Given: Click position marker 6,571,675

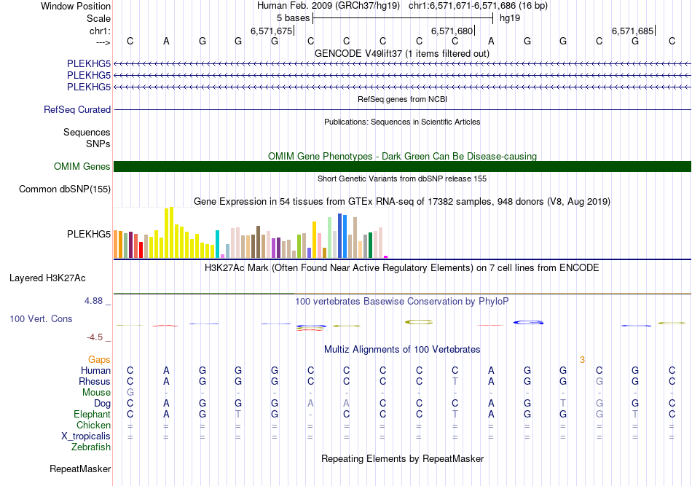Looking at the screenshot, I should coord(272,31).
